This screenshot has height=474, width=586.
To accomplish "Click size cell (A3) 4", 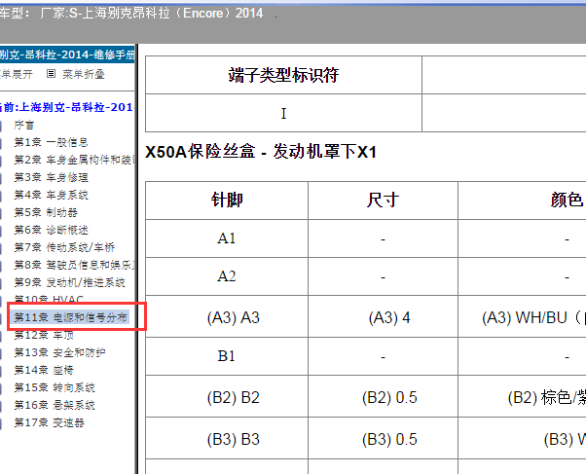I will (x=384, y=317).
